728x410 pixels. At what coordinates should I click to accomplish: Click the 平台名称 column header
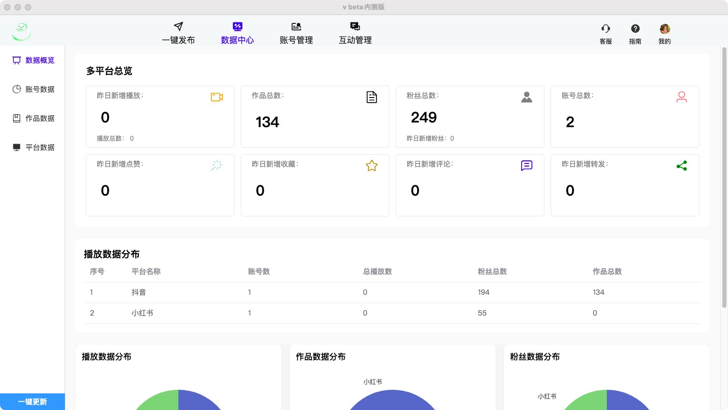coord(146,271)
